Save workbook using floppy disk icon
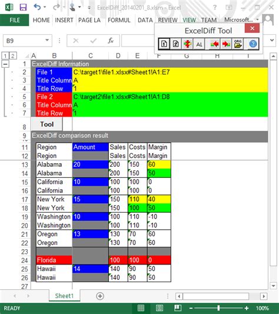Screen dimensions: 279x314 pyautogui.click(x=23, y=7)
